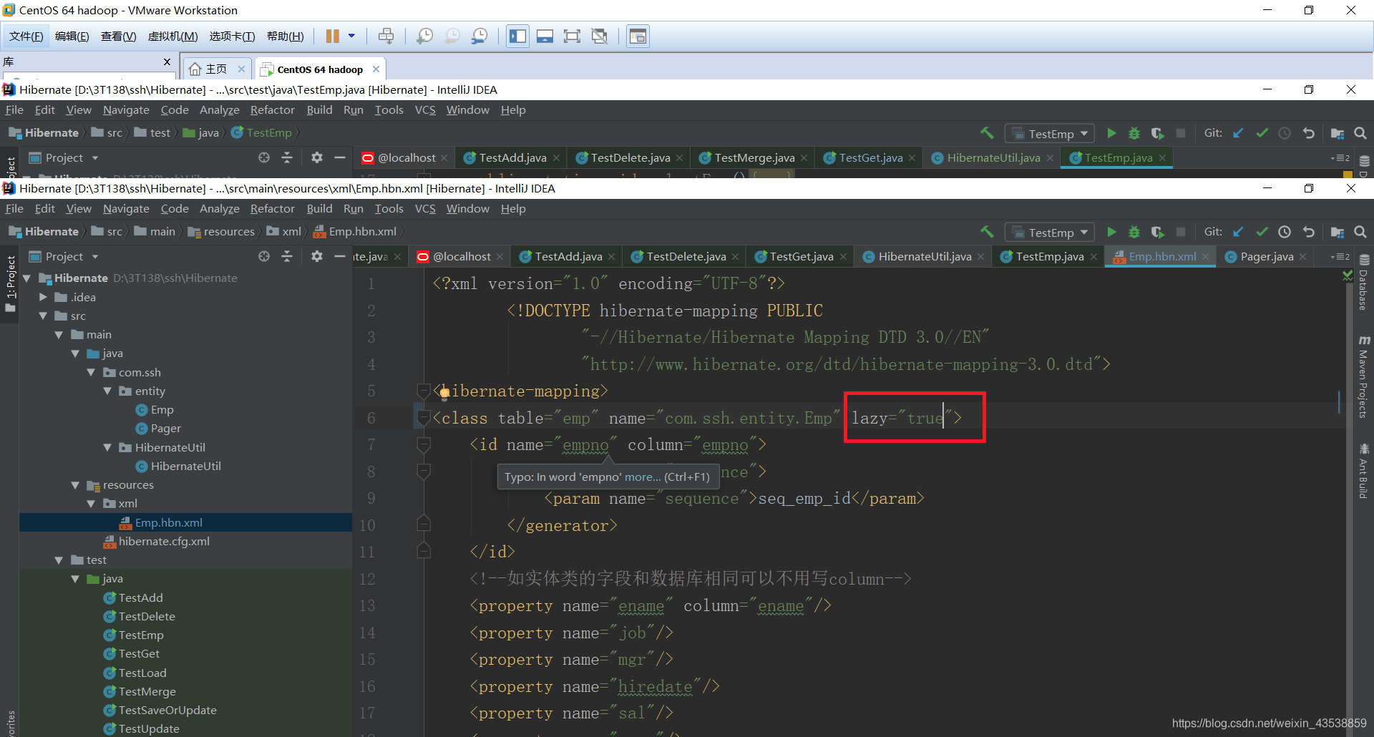Run TestEmp in front IDEA window

coord(1111,232)
